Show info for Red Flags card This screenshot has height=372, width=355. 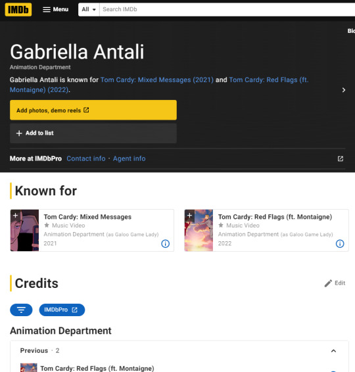point(340,244)
